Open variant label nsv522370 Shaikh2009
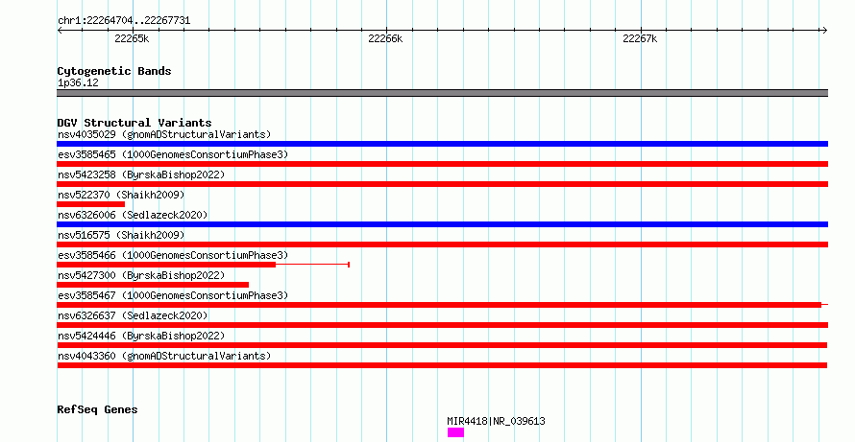This screenshot has height=442, width=855. (121, 195)
